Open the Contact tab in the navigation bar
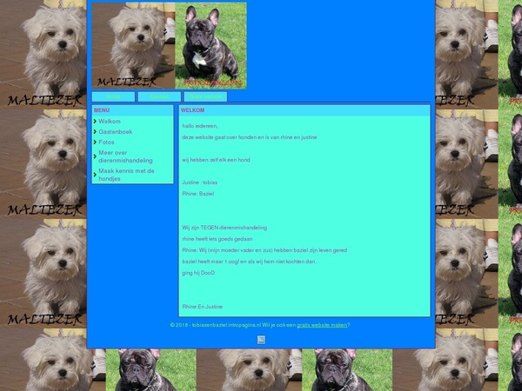The image size is (522, 391). [159, 96]
